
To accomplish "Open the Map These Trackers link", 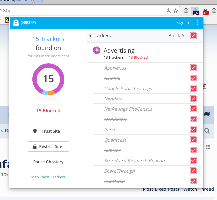I will point(48,177).
